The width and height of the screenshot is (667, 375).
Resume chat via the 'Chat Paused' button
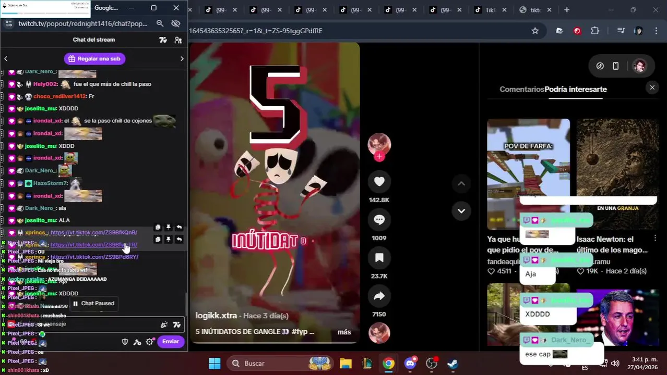pyautogui.click(x=93, y=303)
